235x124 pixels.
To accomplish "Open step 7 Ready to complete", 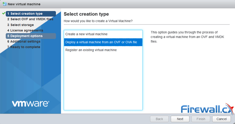I will pos(24,47).
